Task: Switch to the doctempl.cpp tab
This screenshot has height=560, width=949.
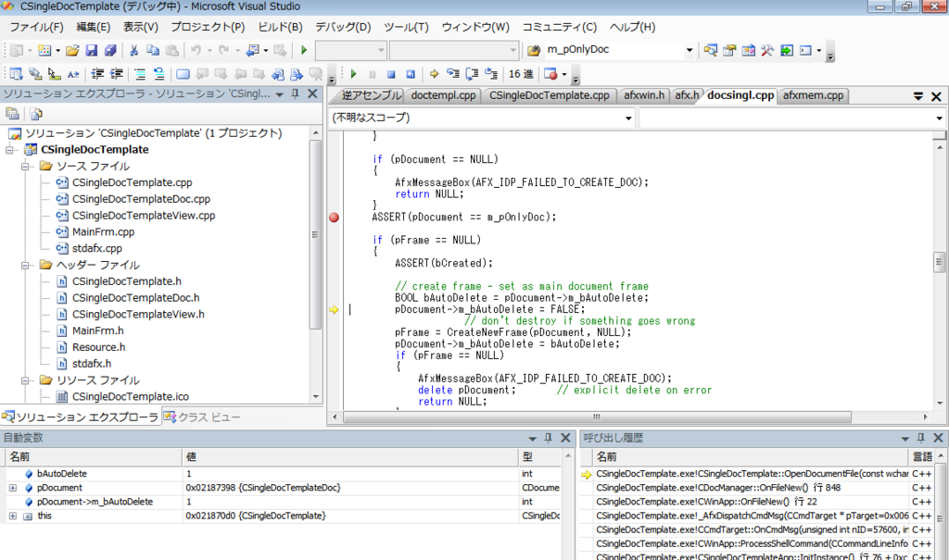Action: coord(443,95)
